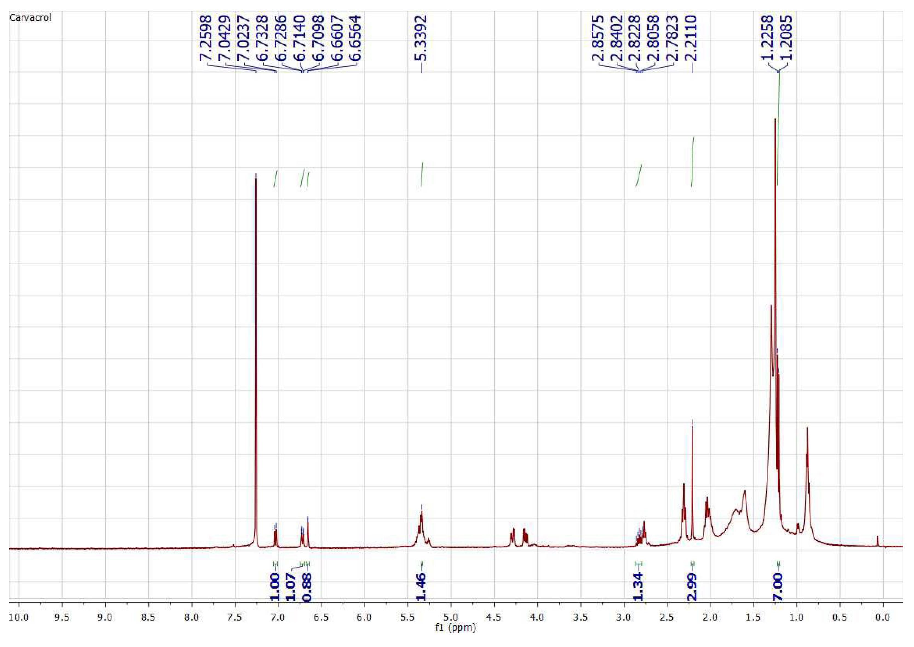Click axis tick label 3.0
Screen dimensions: 914x647
[624, 617]
